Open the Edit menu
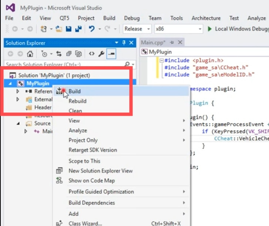 click(26, 18)
